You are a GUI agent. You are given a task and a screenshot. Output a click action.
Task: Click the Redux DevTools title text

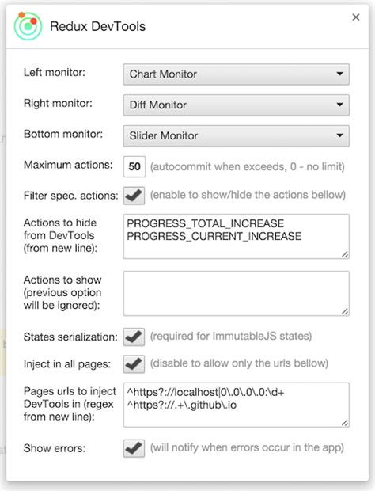(97, 26)
